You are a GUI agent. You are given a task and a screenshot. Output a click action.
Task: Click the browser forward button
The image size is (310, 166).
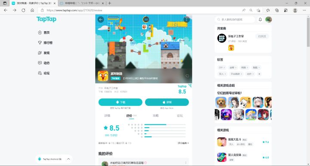pos(15,10)
